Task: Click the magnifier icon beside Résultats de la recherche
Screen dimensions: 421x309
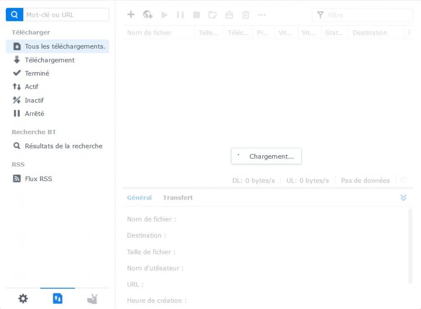Action: pyautogui.click(x=17, y=146)
